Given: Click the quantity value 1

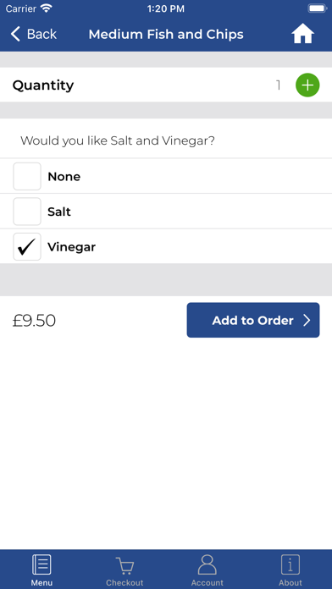Looking at the screenshot, I should pyautogui.click(x=279, y=85).
